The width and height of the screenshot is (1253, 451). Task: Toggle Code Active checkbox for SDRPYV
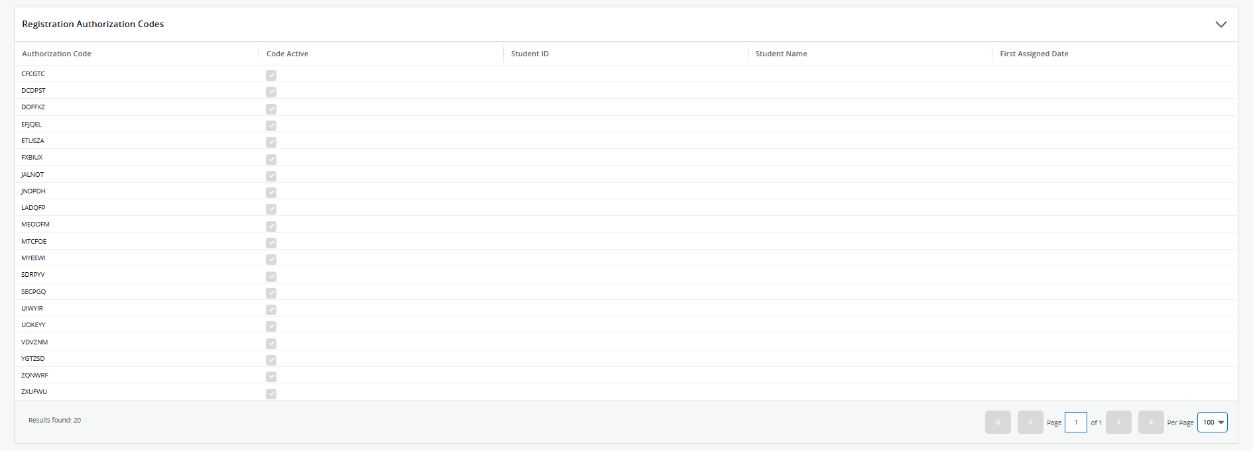(271, 277)
